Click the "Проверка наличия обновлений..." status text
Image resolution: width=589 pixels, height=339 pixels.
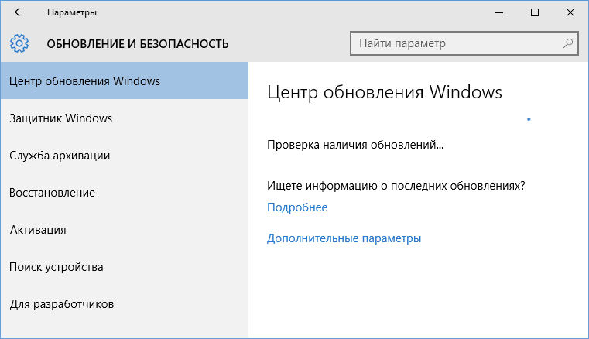tap(355, 145)
